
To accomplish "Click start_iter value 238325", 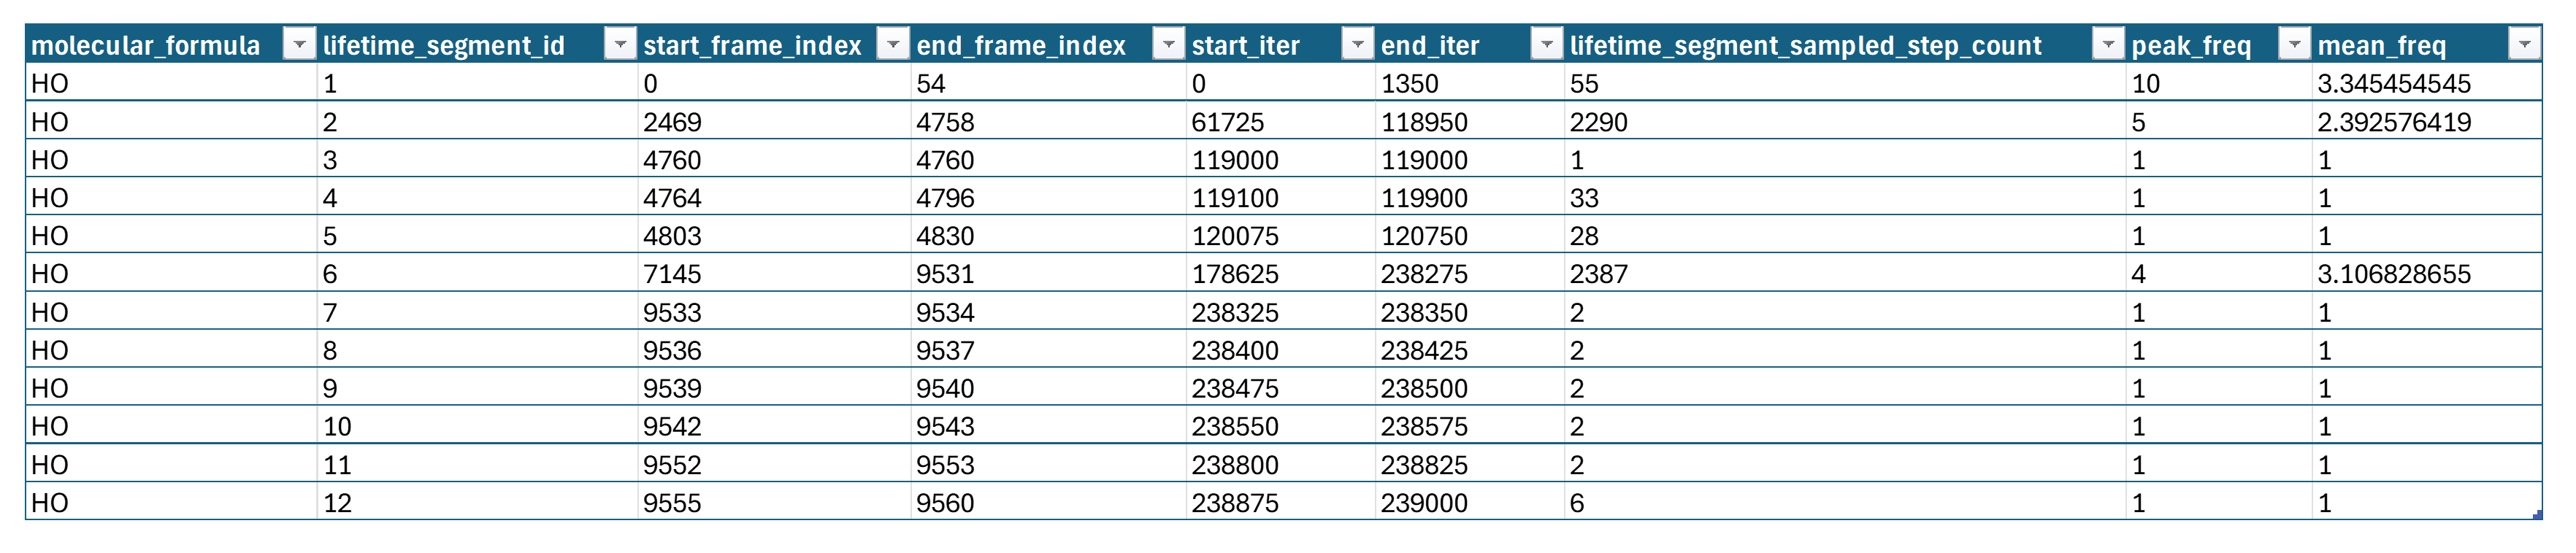I will (1235, 313).
